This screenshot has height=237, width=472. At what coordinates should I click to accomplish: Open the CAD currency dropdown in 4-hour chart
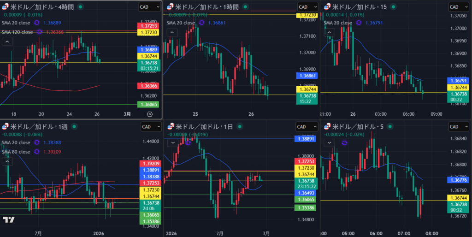coord(150,7)
